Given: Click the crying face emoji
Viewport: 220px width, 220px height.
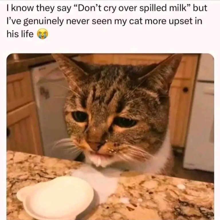Looking at the screenshot, I should [x=42, y=34].
